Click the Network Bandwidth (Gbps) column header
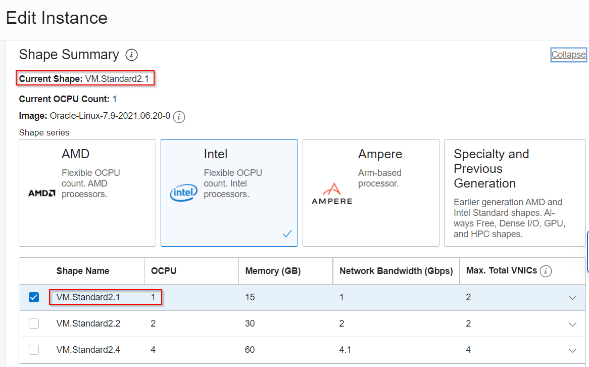This screenshot has width=589, height=367. pos(396,271)
